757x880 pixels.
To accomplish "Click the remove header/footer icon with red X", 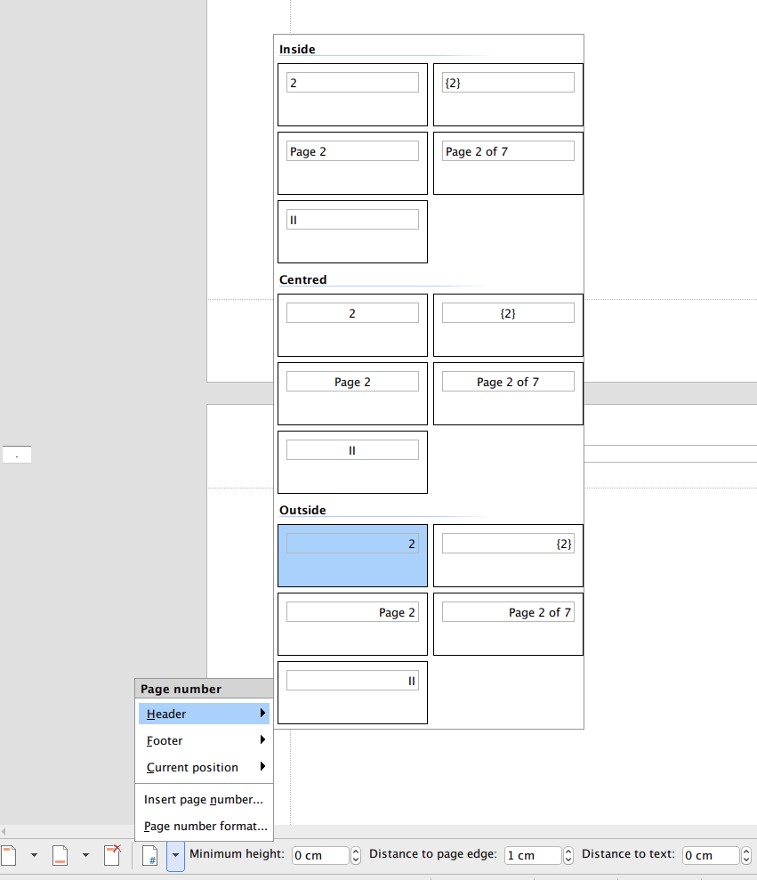I will click(x=112, y=855).
